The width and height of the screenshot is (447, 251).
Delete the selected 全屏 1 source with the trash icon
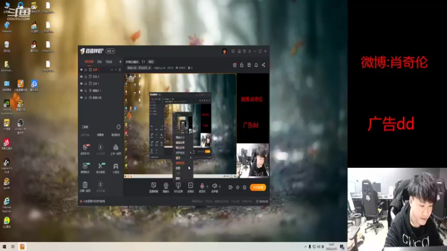120,69
